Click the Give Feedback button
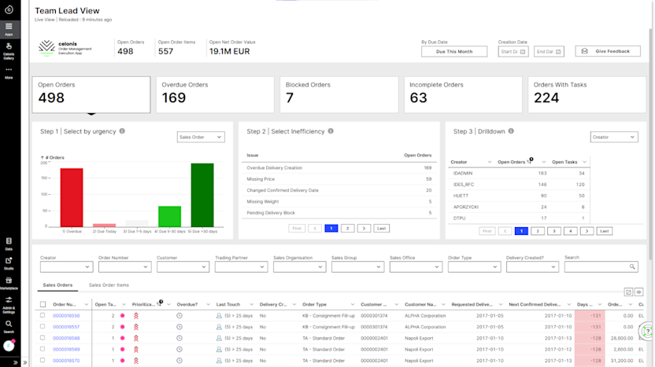Viewport: 655px width, 367px height. click(608, 51)
